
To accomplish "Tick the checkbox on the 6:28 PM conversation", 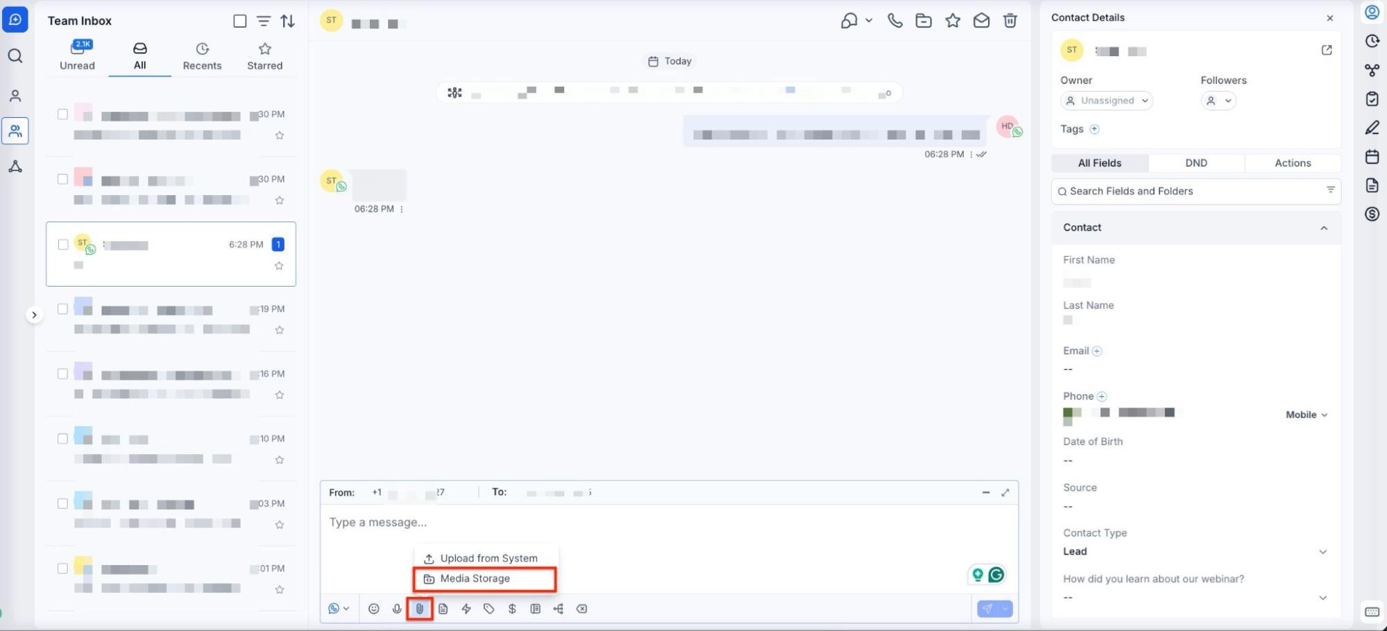I will tap(63, 244).
